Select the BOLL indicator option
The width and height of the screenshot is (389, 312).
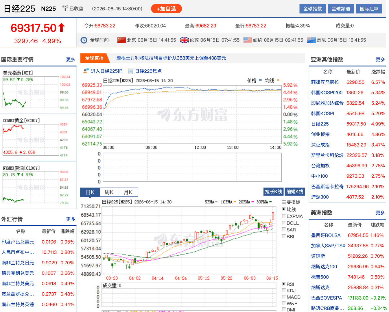(x=284, y=223)
